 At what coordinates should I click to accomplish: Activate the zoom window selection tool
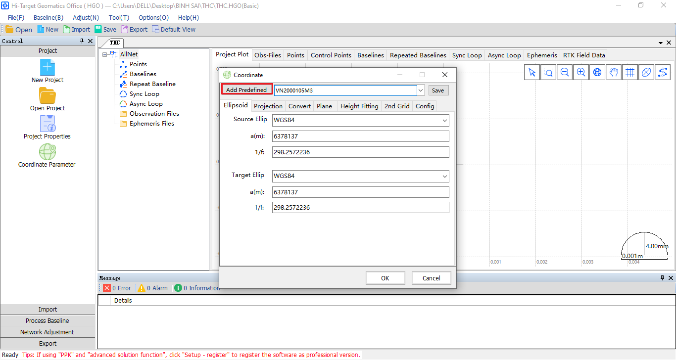pyautogui.click(x=548, y=73)
